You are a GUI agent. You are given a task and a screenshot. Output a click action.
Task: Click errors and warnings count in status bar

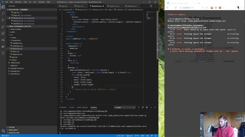pyautogui.click(x=5, y=136)
